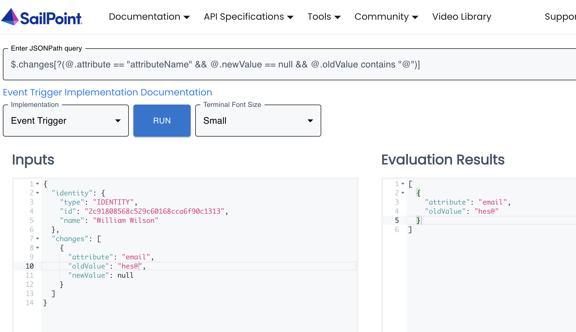This screenshot has height=332, width=576.
Task: Collapse the results array on line 1
Action: 403,184
